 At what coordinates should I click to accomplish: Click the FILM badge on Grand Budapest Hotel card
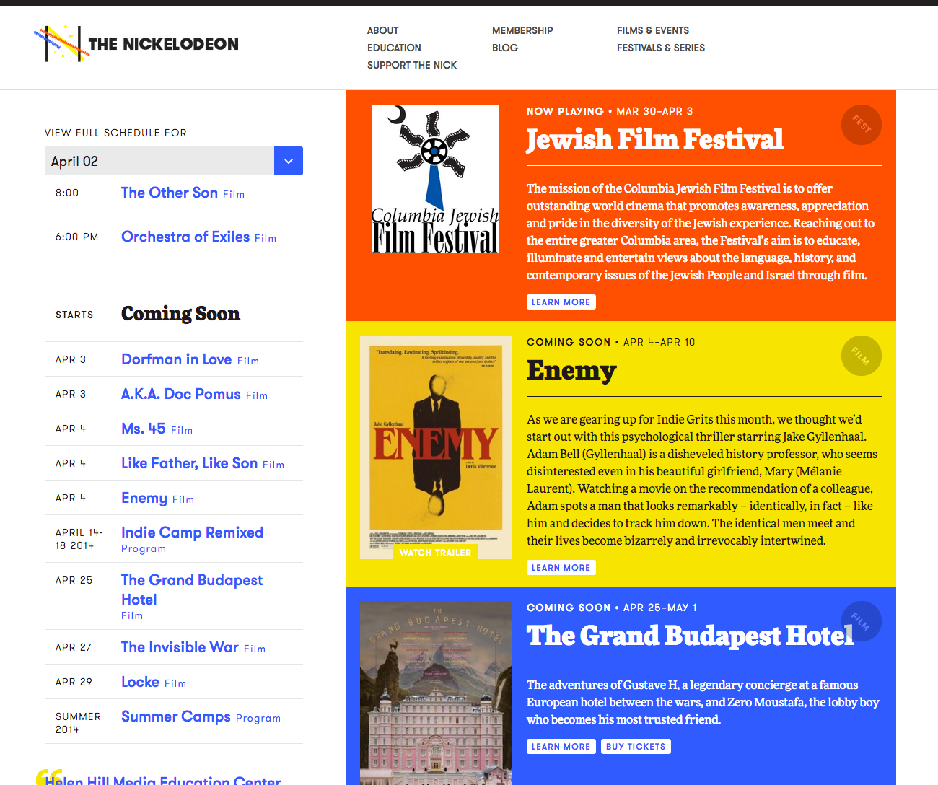862,621
